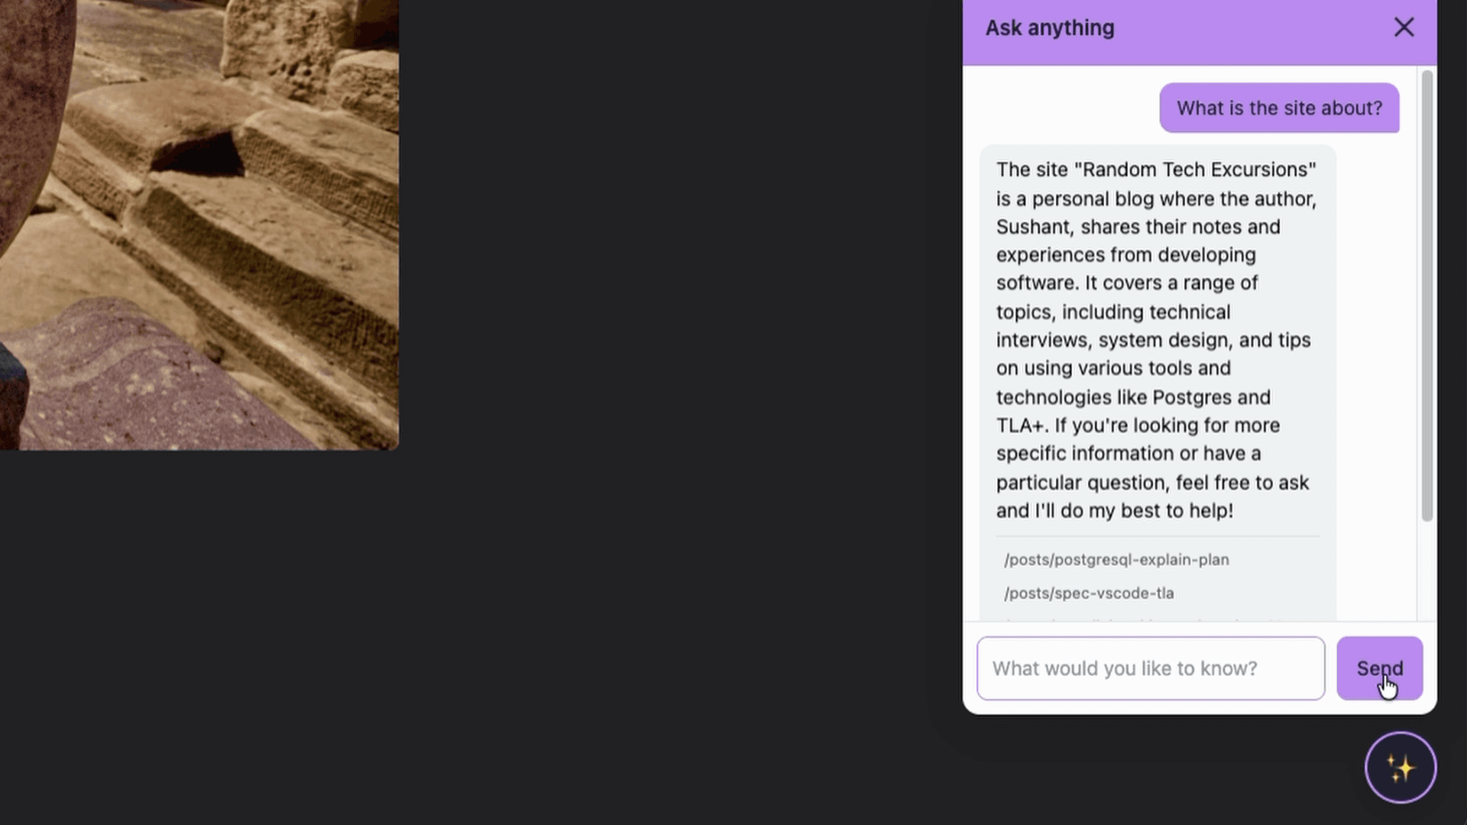
Task: Click the Send button while cursor hovers it
Action: [x=1378, y=668]
